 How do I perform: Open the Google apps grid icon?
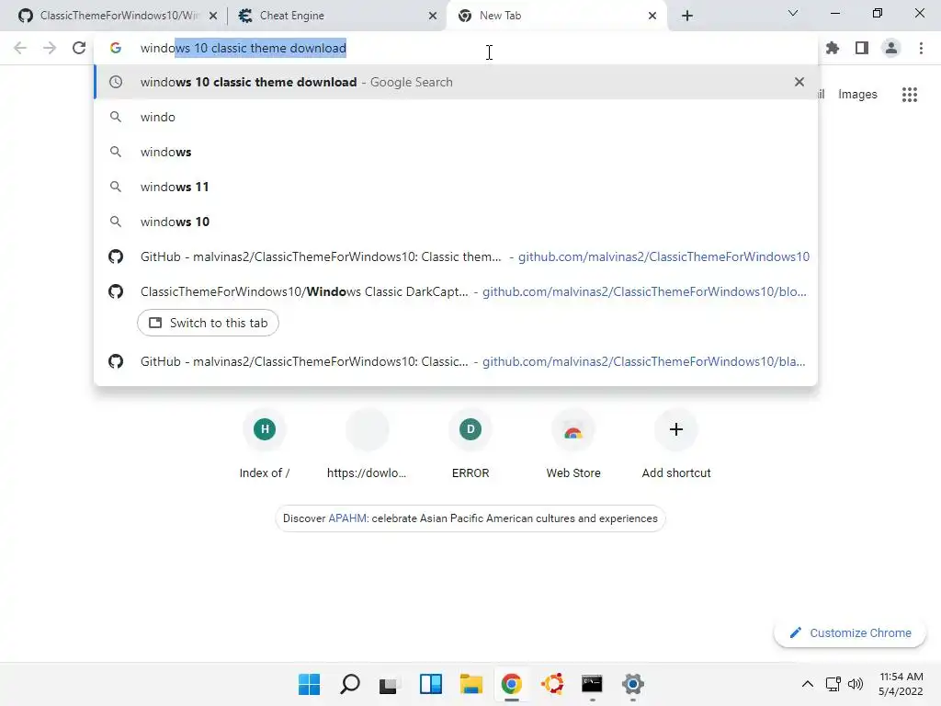coord(910,95)
